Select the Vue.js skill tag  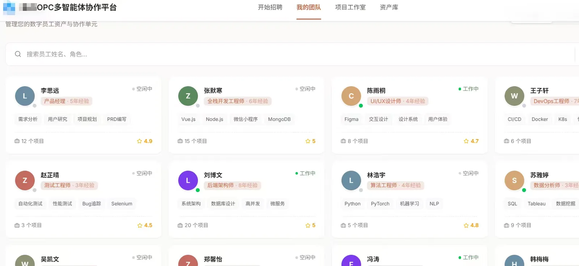[x=189, y=119]
